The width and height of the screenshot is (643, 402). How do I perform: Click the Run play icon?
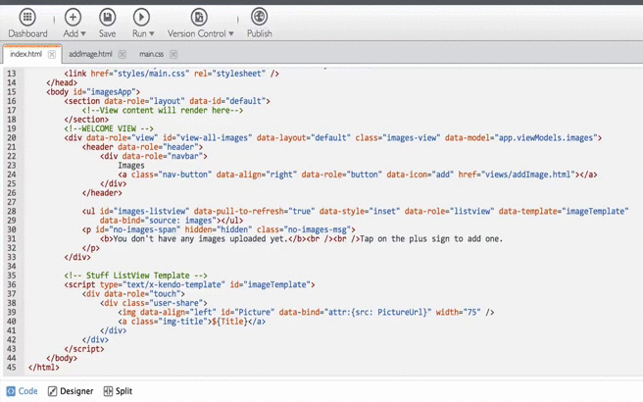point(141,18)
